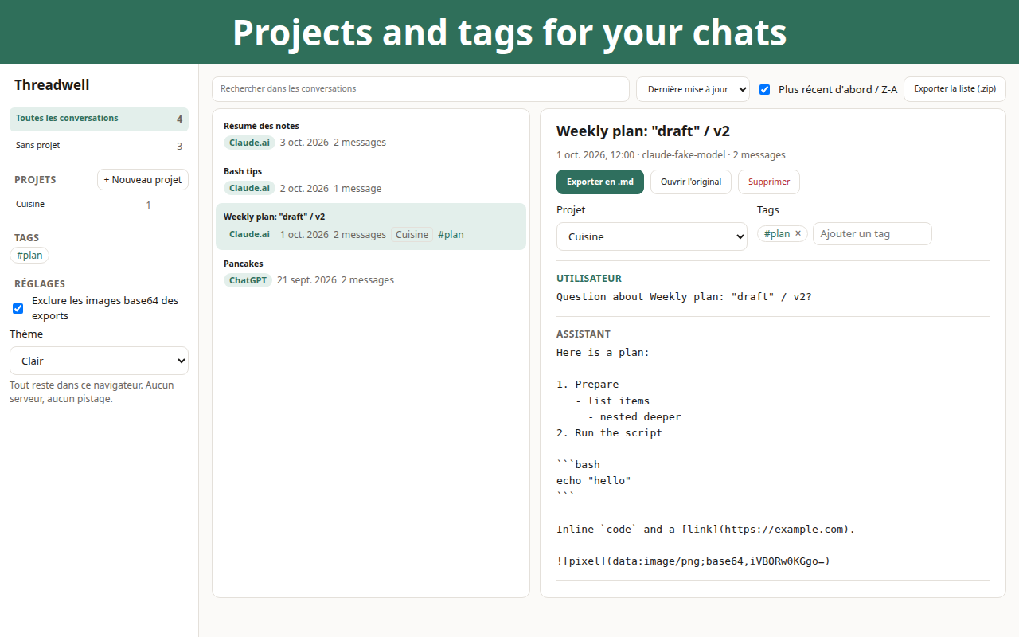Click the '3 oct. 2026' date on 'Résumé des notes'
Viewport: 1019px width, 637px height.
(304, 143)
